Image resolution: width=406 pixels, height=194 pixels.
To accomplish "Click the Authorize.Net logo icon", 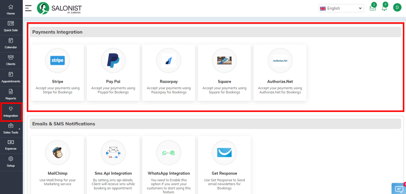I will [x=280, y=60].
